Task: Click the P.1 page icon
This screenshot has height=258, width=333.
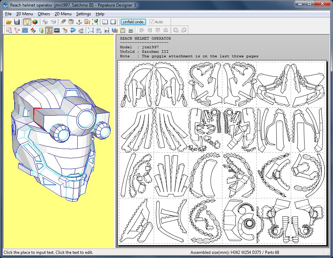Action: (x=107, y=31)
